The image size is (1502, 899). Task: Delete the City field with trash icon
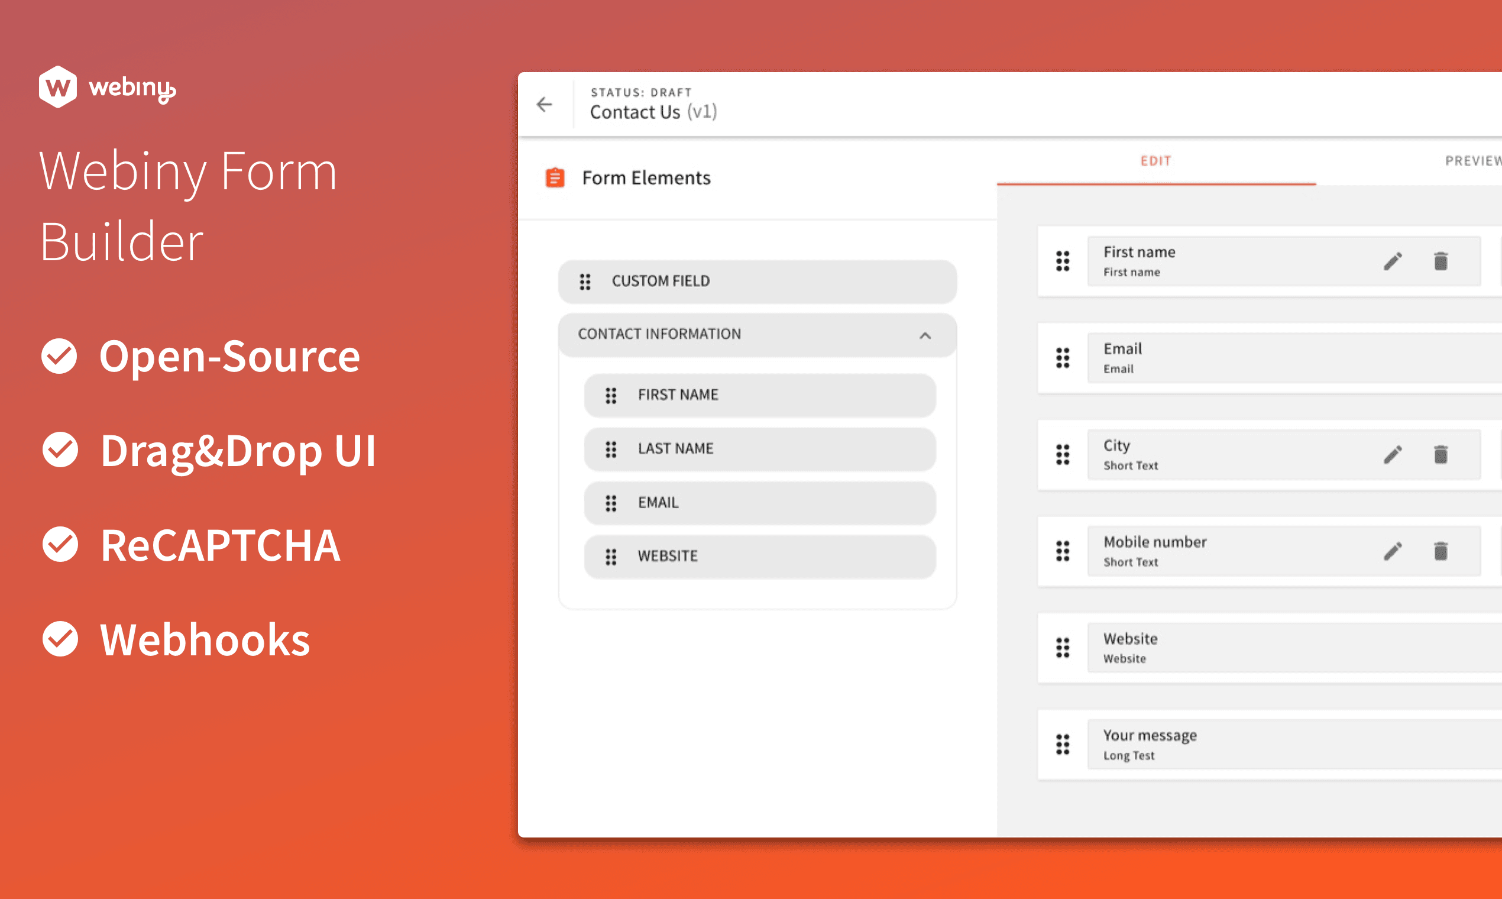[x=1441, y=455]
